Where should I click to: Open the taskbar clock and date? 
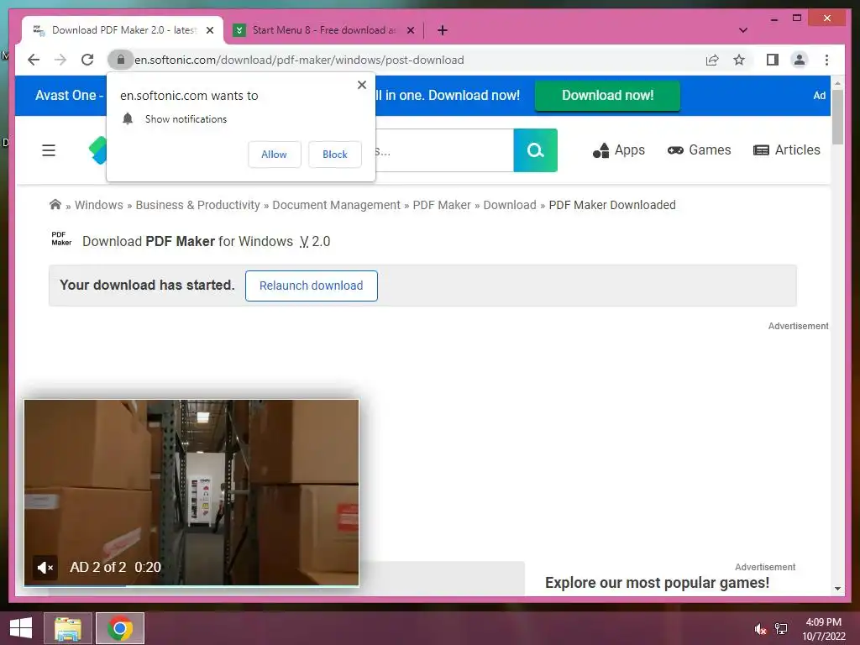tap(824, 629)
